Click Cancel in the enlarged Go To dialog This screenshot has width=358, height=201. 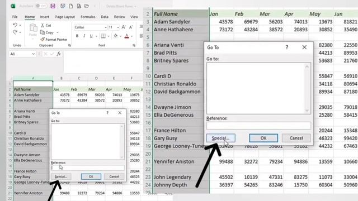296,138
